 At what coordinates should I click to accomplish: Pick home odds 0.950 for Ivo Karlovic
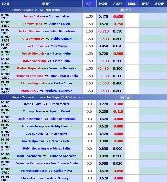[103, 46]
